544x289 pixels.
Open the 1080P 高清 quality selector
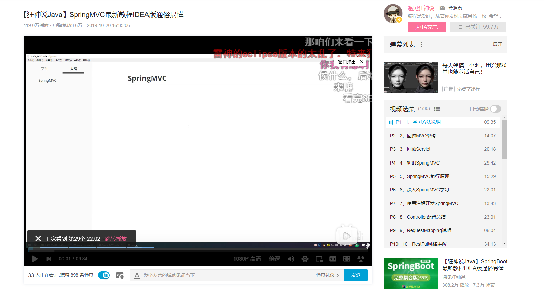point(247,259)
